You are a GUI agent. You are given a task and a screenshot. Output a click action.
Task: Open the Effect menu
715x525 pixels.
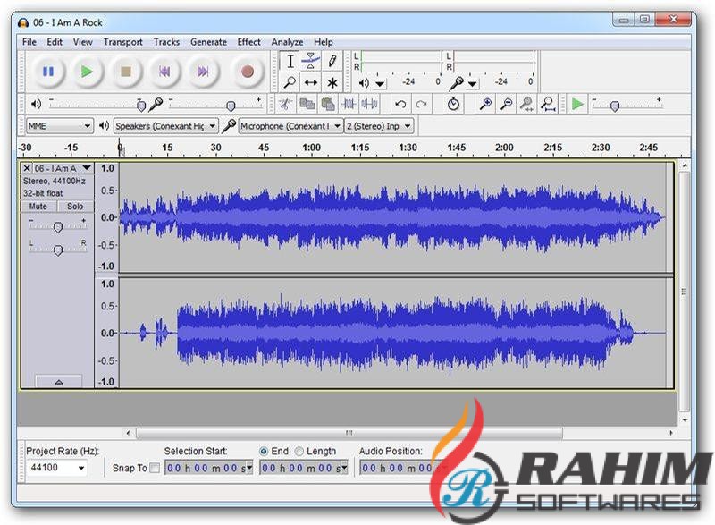click(x=249, y=41)
